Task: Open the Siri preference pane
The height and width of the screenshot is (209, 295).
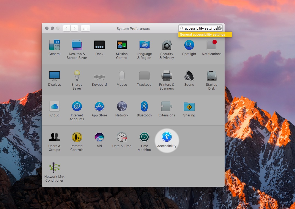Action: tap(99, 137)
